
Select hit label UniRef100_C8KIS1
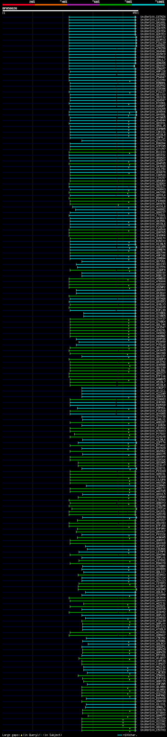click(x=153, y=132)
